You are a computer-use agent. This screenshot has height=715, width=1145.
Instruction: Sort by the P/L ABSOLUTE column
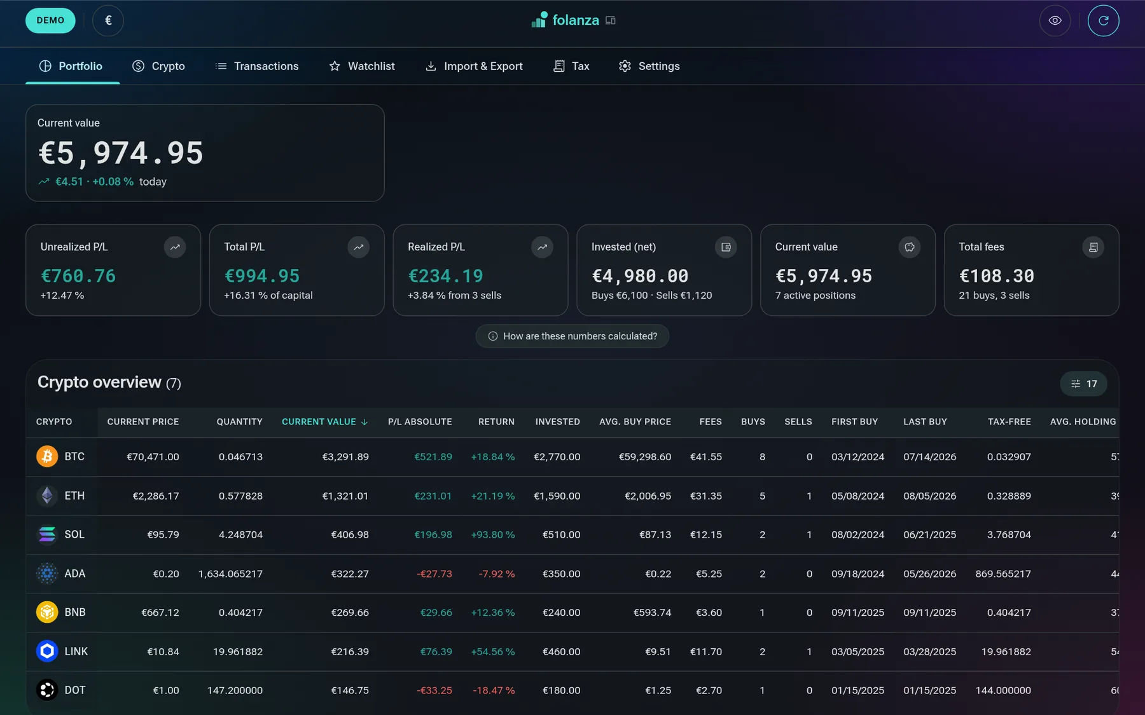coord(420,422)
